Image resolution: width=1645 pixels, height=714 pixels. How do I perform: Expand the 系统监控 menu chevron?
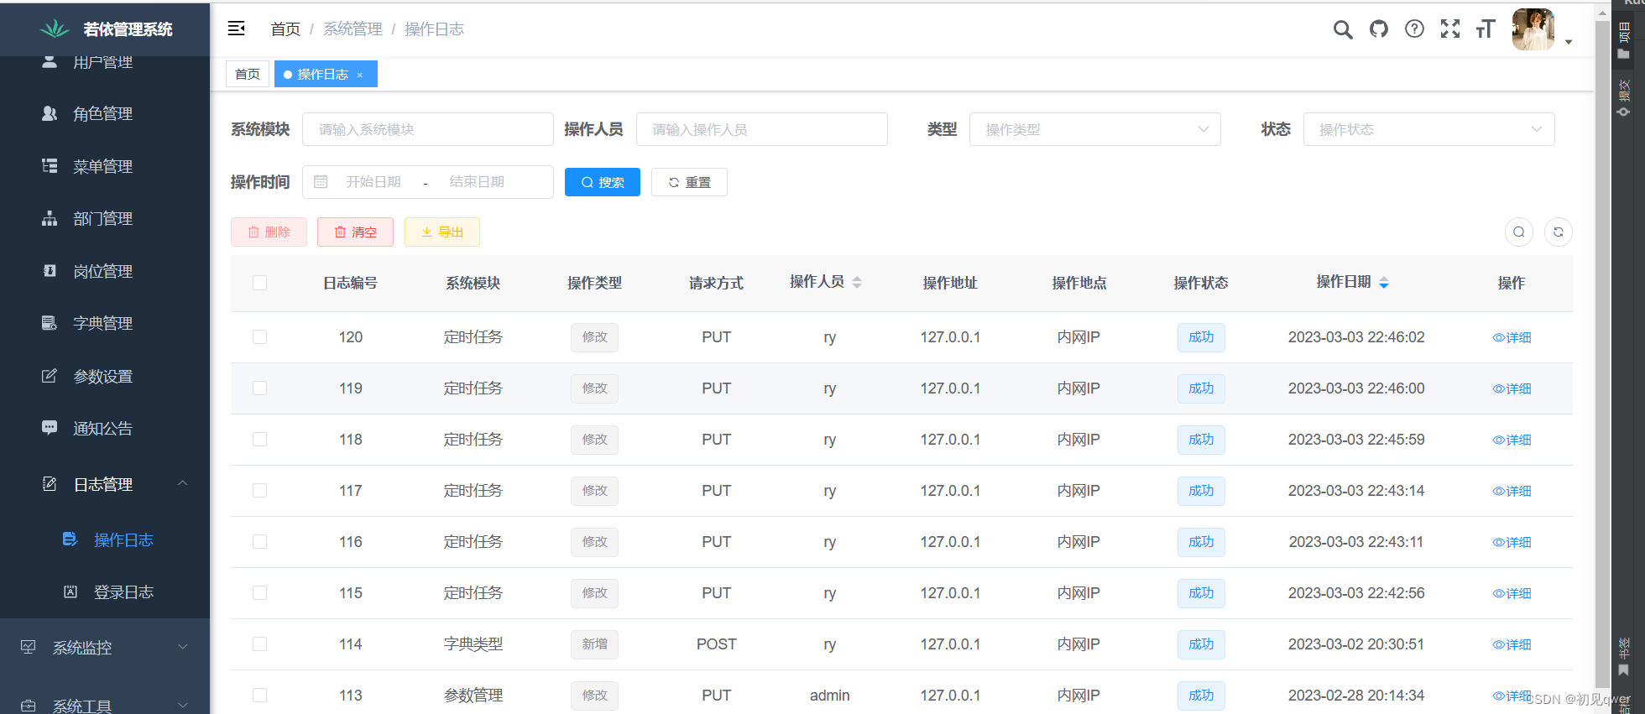(182, 647)
